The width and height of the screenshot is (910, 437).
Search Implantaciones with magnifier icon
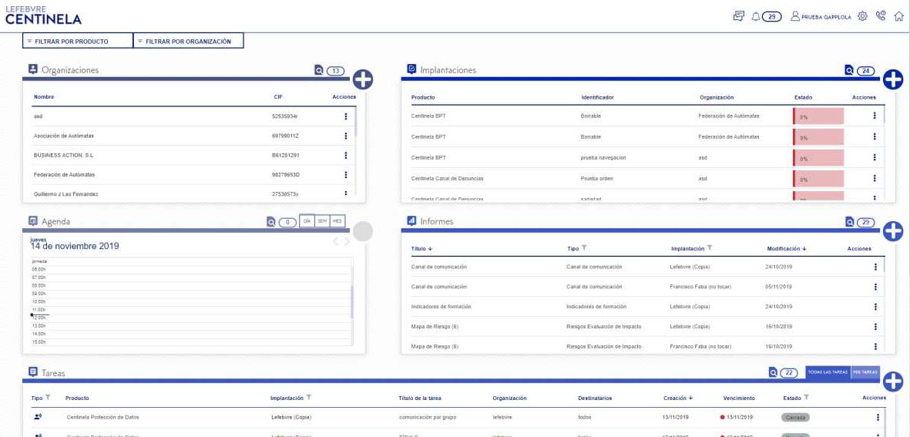click(849, 70)
